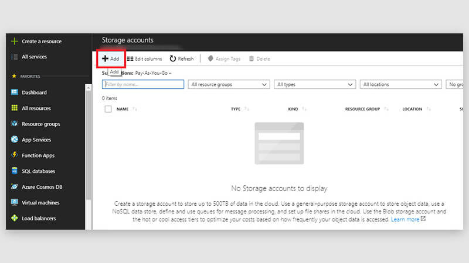469x263 pixels.
Task: Open the All services list icon
Action: pyautogui.click(x=14, y=57)
